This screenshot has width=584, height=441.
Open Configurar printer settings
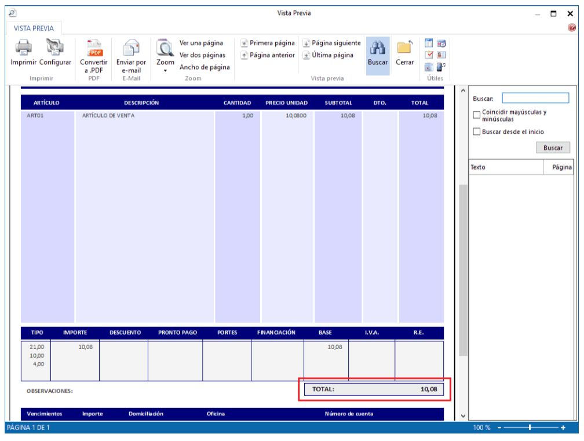coord(55,48)
